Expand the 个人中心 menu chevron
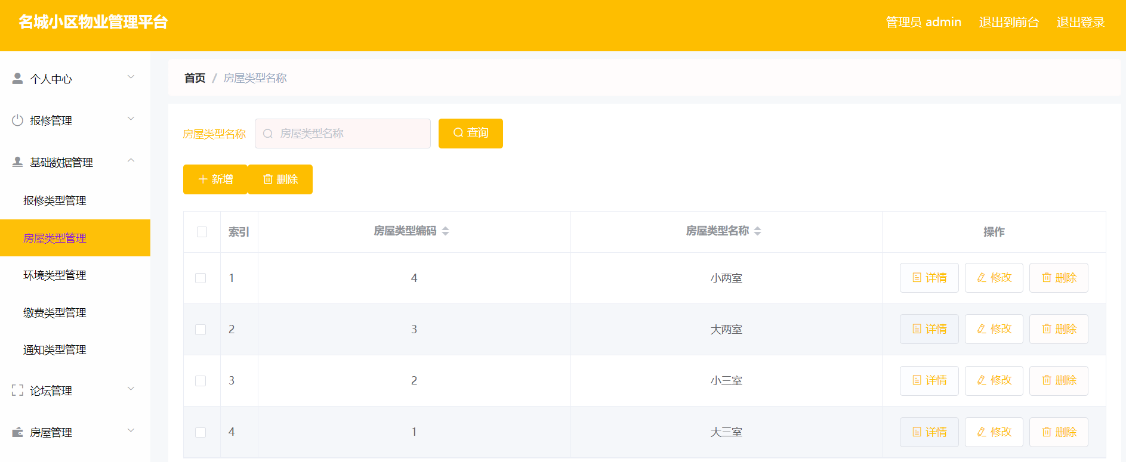This screenshot has height=462, width=1126. (131, 77)
